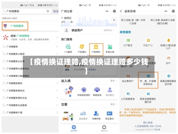The width and height of the screenshot is (178, 134).
Task: Open the chevron beside 广州微警务无法登录
Action: coord(57,105)
